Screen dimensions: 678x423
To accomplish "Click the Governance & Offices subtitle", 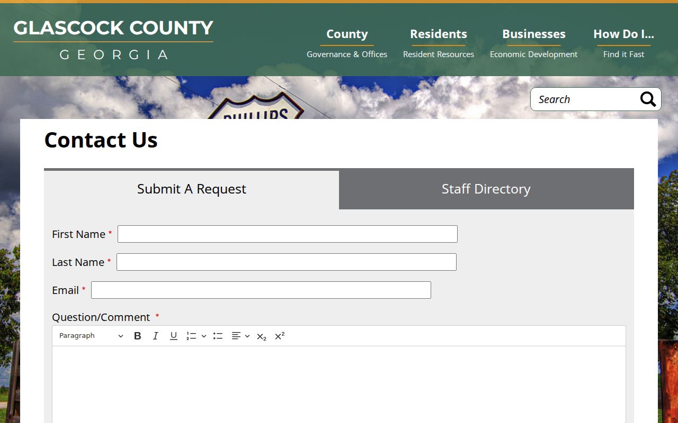I will tap(347, 54).
